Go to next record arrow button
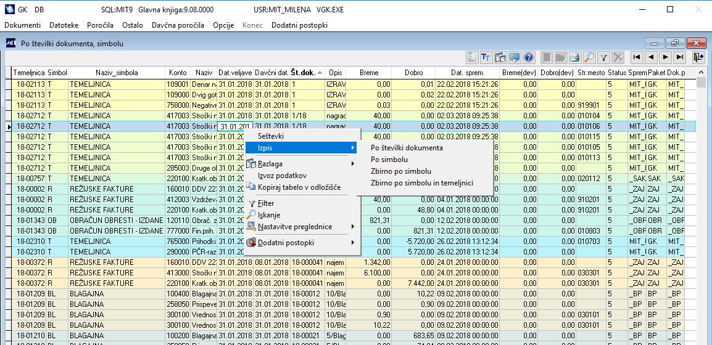712x345 pixels. (665, 57)
